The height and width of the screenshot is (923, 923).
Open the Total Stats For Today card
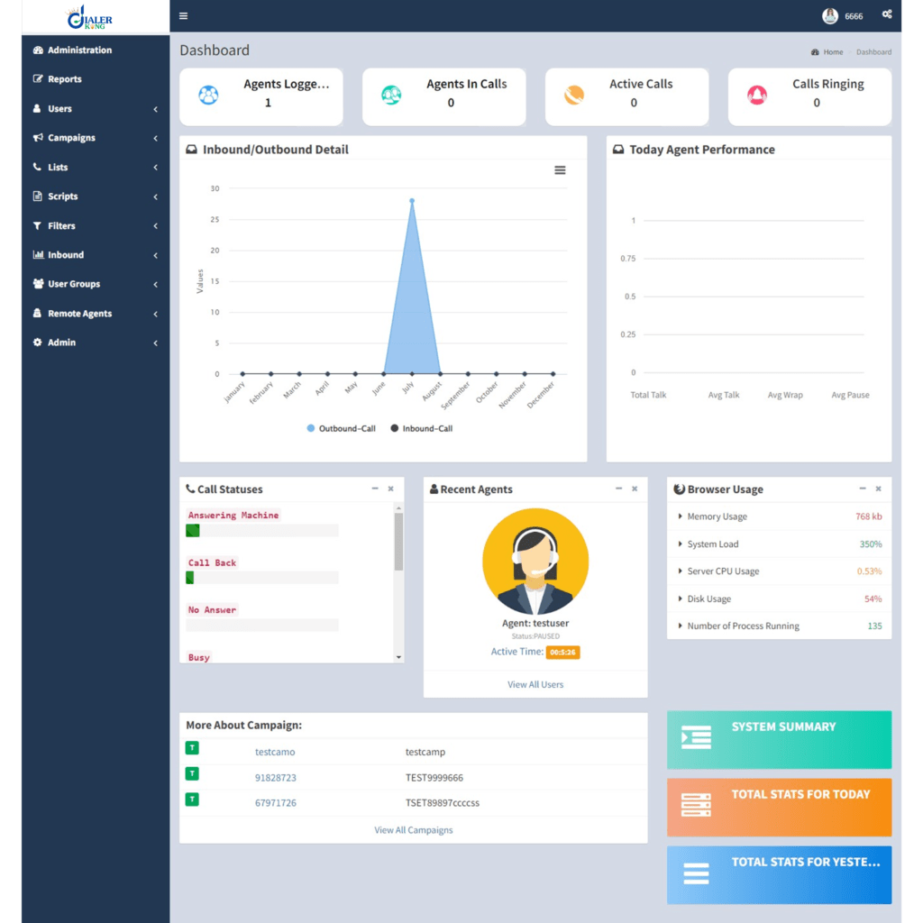click(x=779, y=808)
